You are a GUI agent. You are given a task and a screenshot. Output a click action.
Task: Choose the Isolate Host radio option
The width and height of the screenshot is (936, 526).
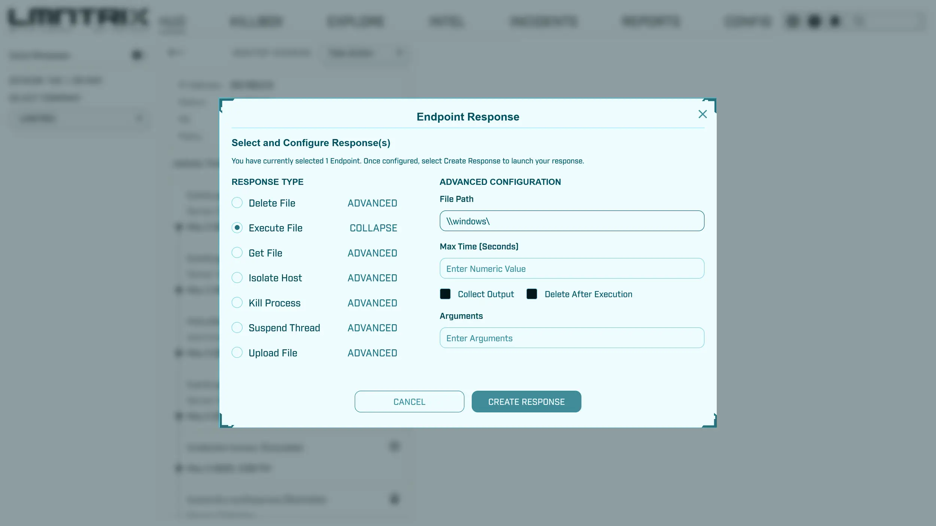[x=237, y=278]
